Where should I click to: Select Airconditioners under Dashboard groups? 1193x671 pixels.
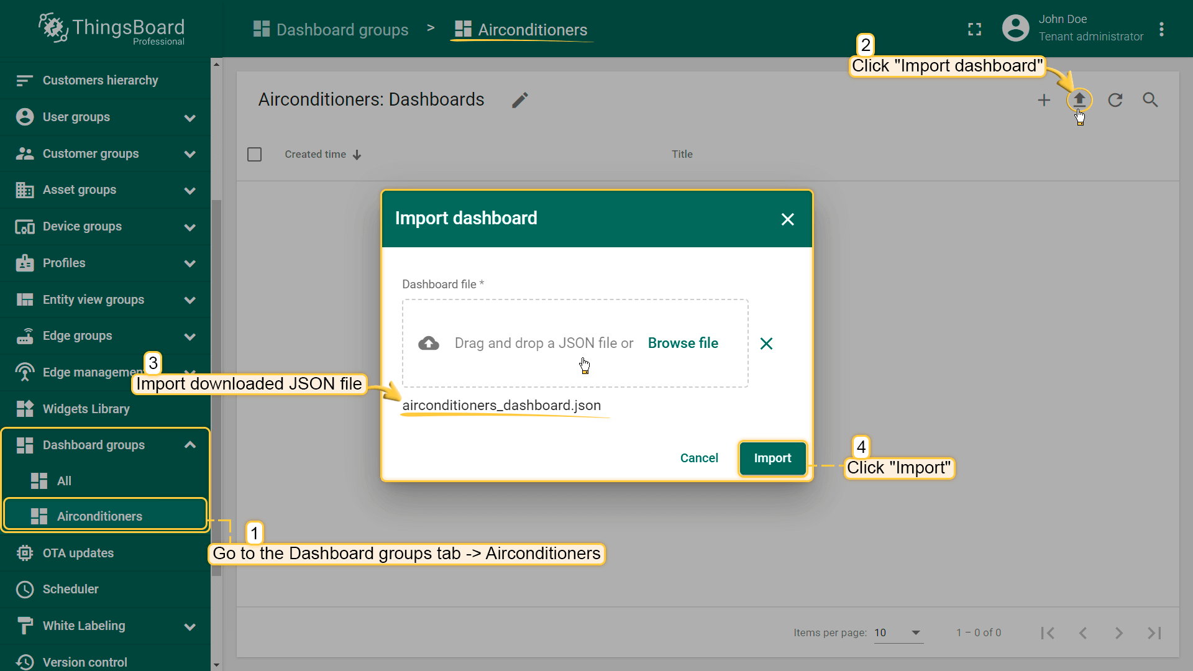tap(106, 516)
